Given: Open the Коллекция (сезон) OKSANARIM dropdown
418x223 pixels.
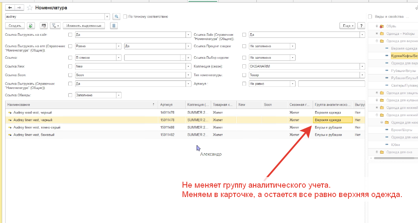Looking at the screenshot, I should click(362, 67).
